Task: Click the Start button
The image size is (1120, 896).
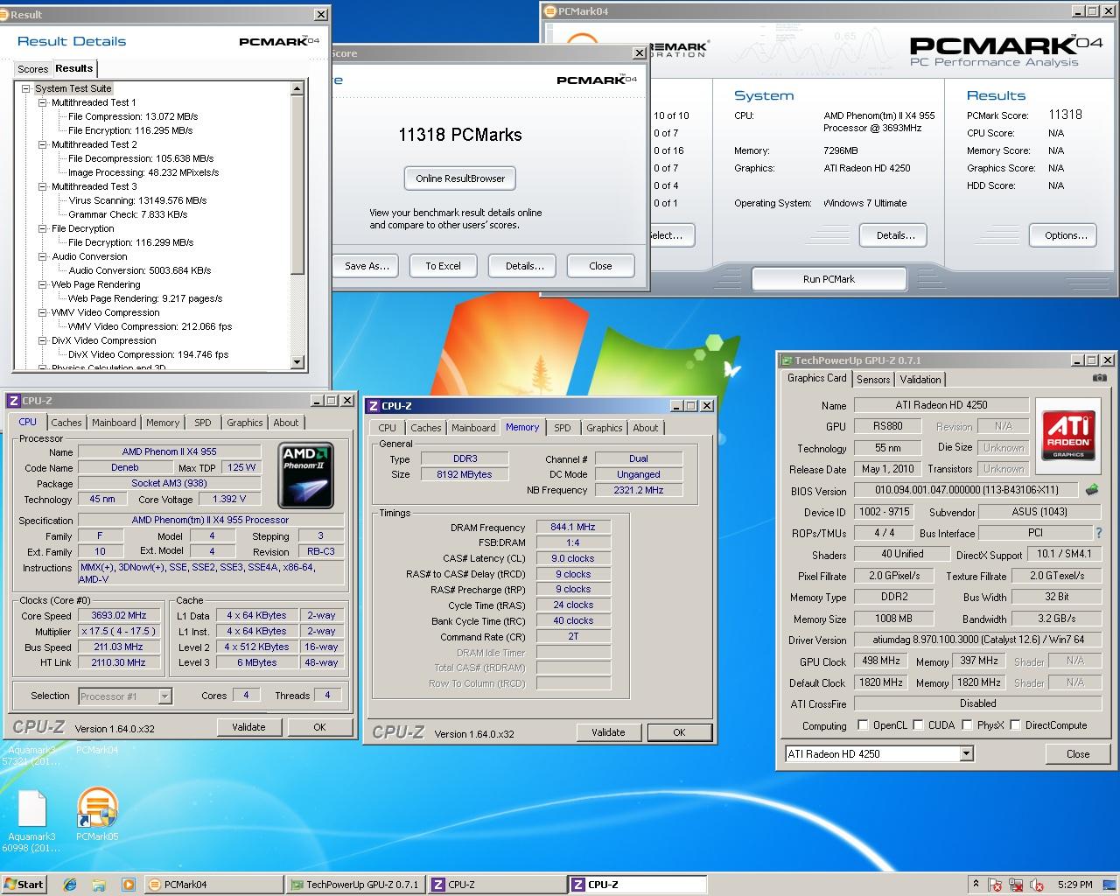Action: click(24, 885)
